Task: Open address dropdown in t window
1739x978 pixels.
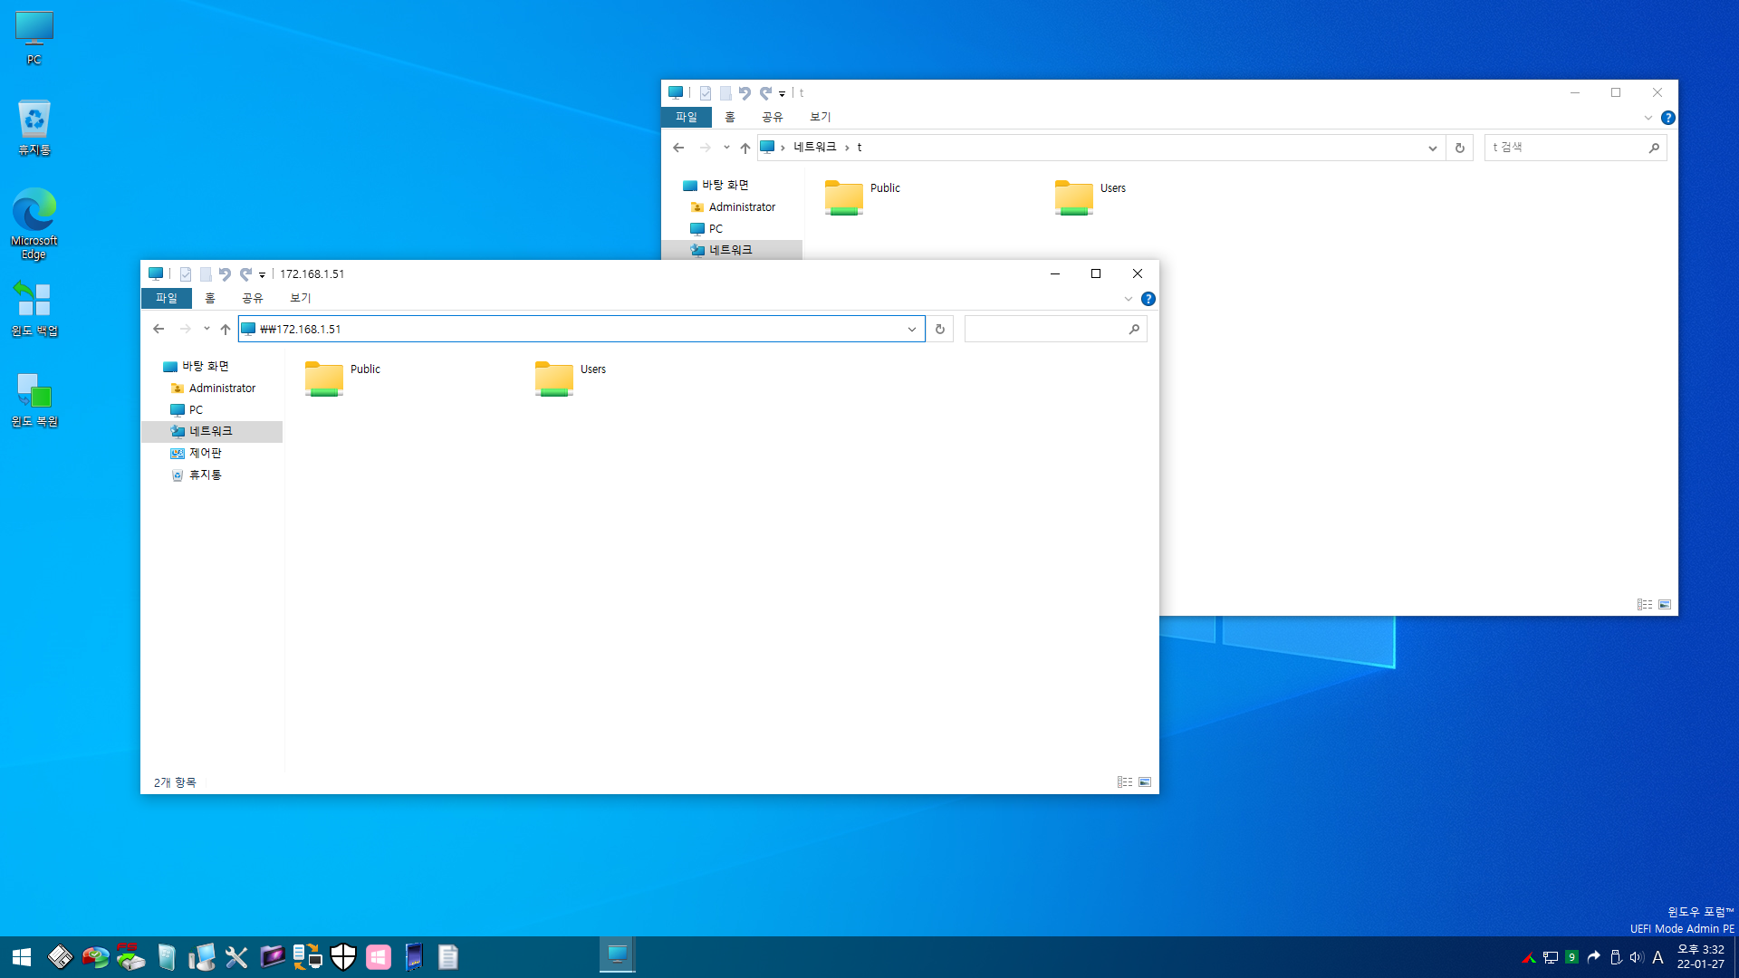Action: (1432, 148)
